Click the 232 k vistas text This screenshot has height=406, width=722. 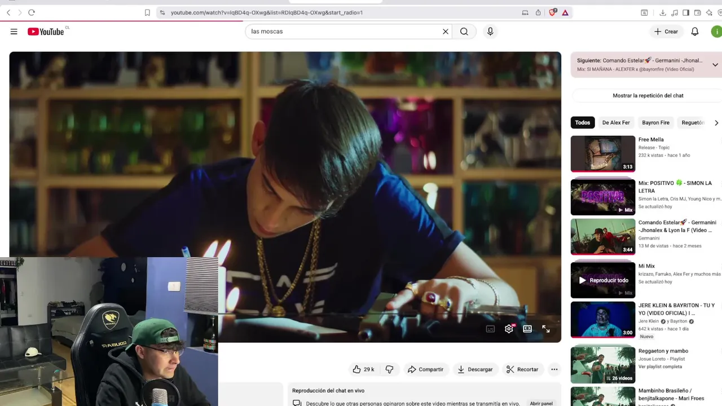point(650,156)
